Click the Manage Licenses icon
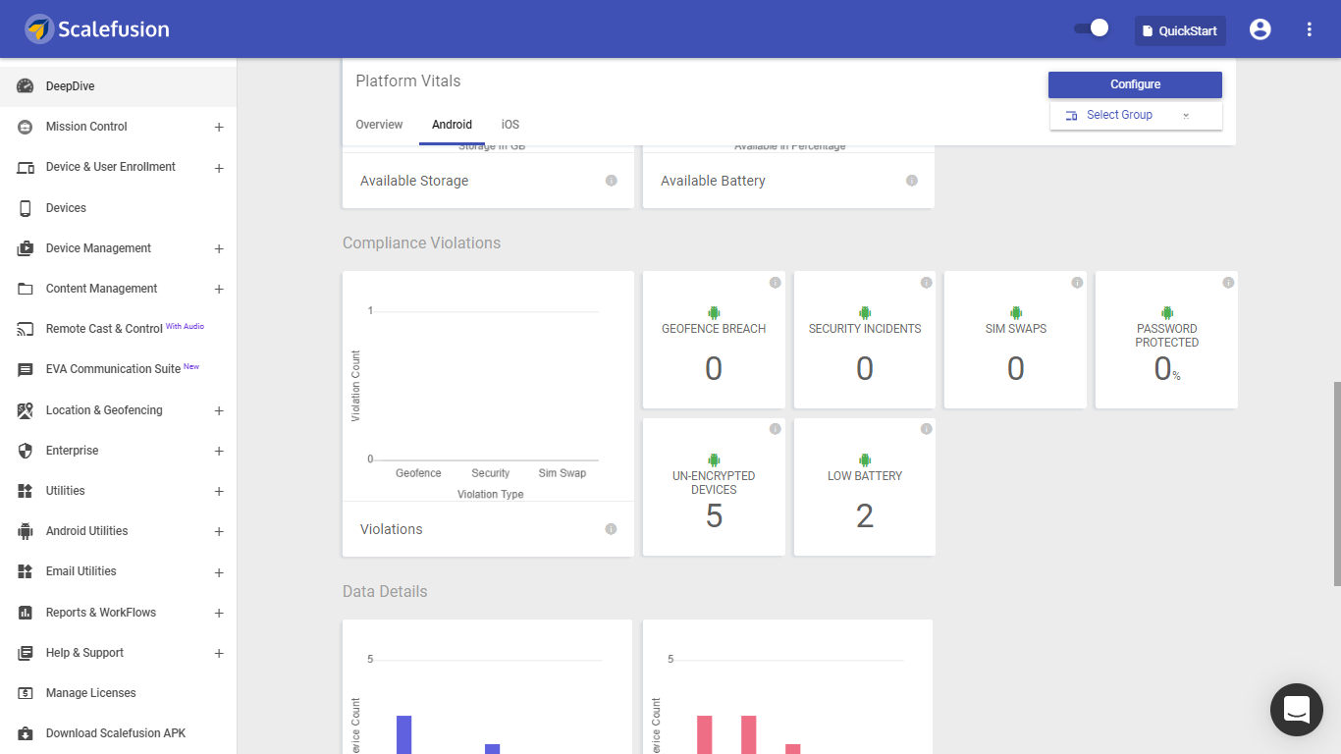The height and width of the screenshot is (754, 1341). tap(26, 693)
